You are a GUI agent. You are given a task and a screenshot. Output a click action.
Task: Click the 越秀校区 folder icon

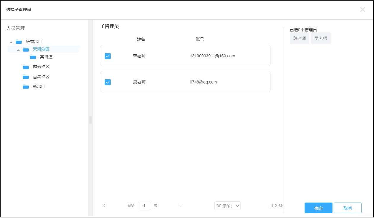click(x=26, y=67)
